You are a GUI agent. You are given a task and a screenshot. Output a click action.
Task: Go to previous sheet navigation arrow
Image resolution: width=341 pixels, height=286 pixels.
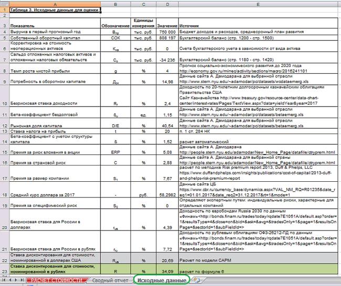tap(10, 280)
